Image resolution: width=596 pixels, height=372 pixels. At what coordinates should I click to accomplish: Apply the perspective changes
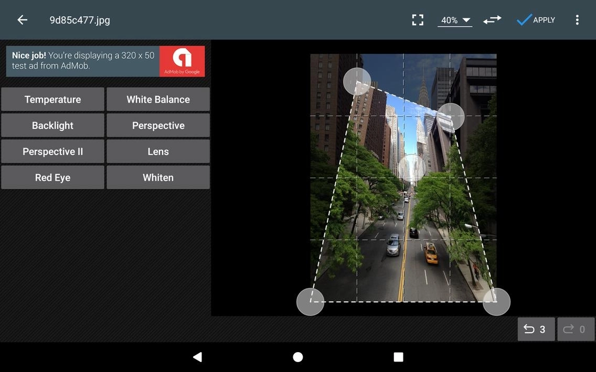click(536, 20)
